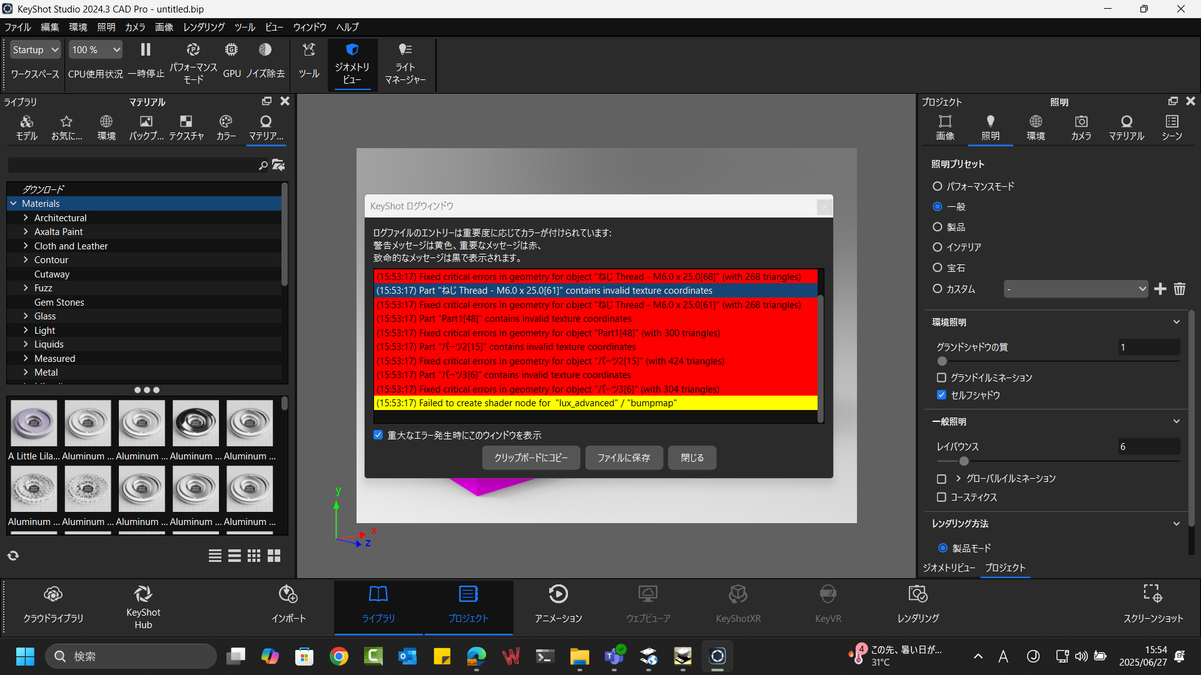Select 製品 lighting preset
This screenshot has height=675, width=1201.
tap(937, 227)
